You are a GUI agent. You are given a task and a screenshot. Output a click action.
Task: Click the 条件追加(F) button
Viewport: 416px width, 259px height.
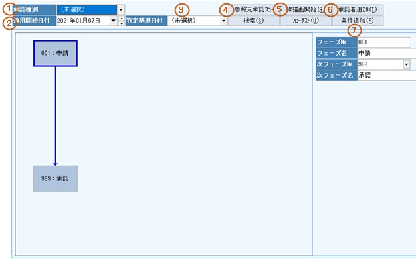358,21
